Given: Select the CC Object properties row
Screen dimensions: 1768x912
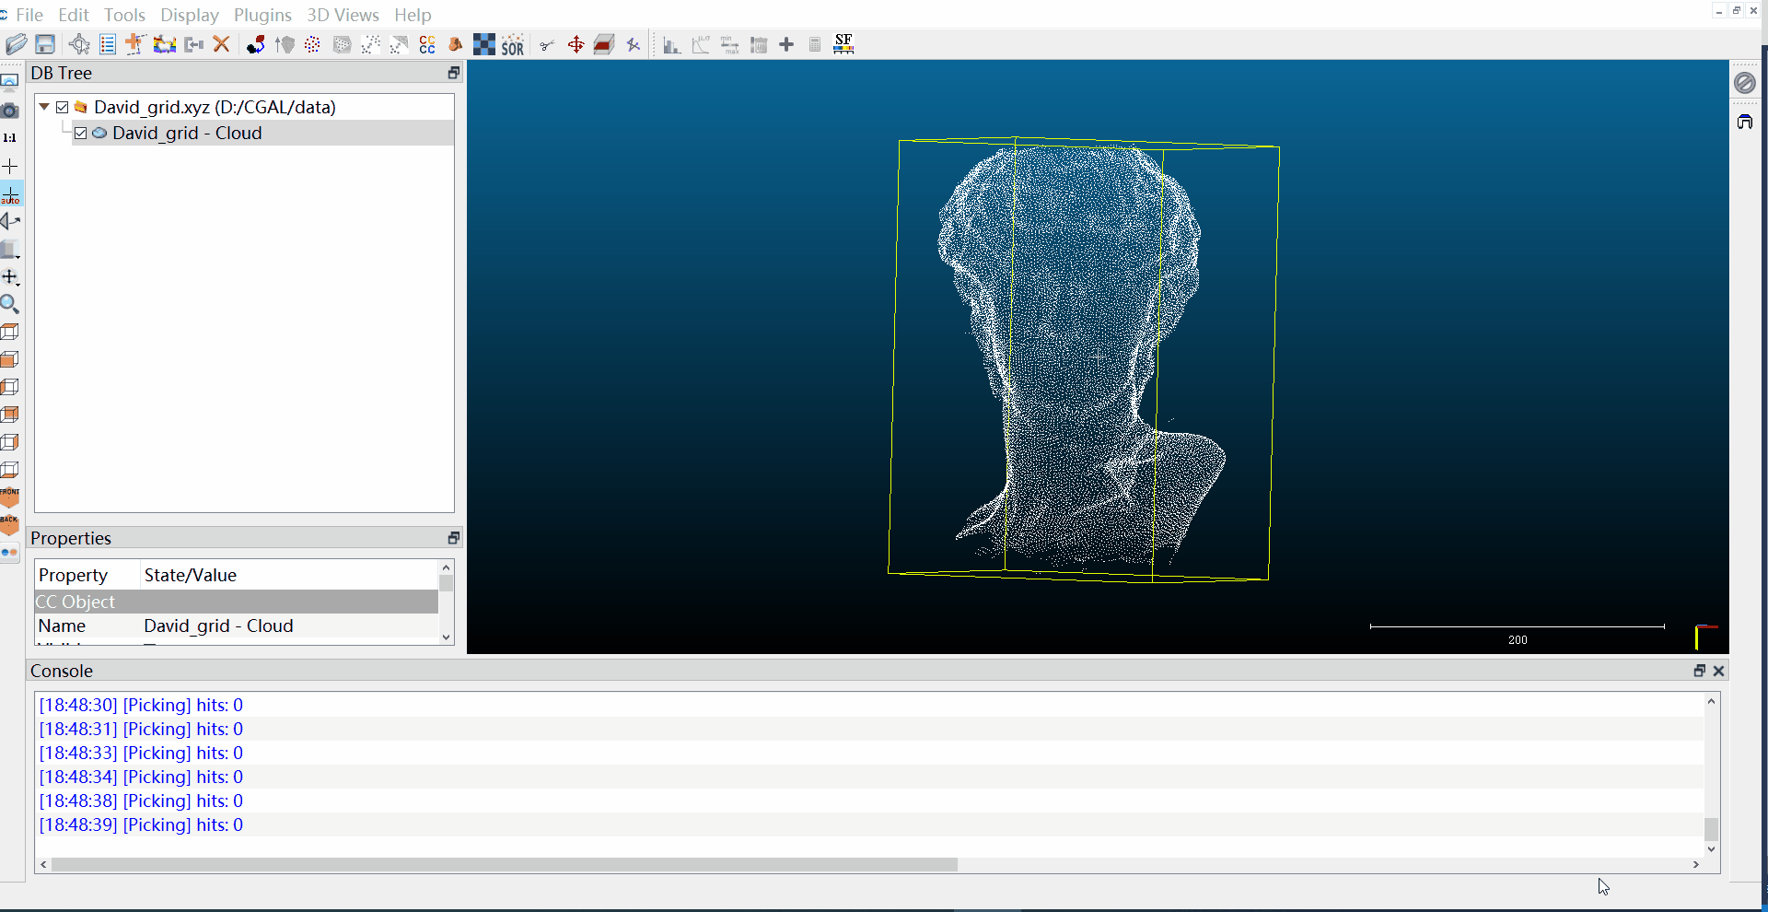Looking at the screenshot, I should pyautogui.click(x=237, y=602).
